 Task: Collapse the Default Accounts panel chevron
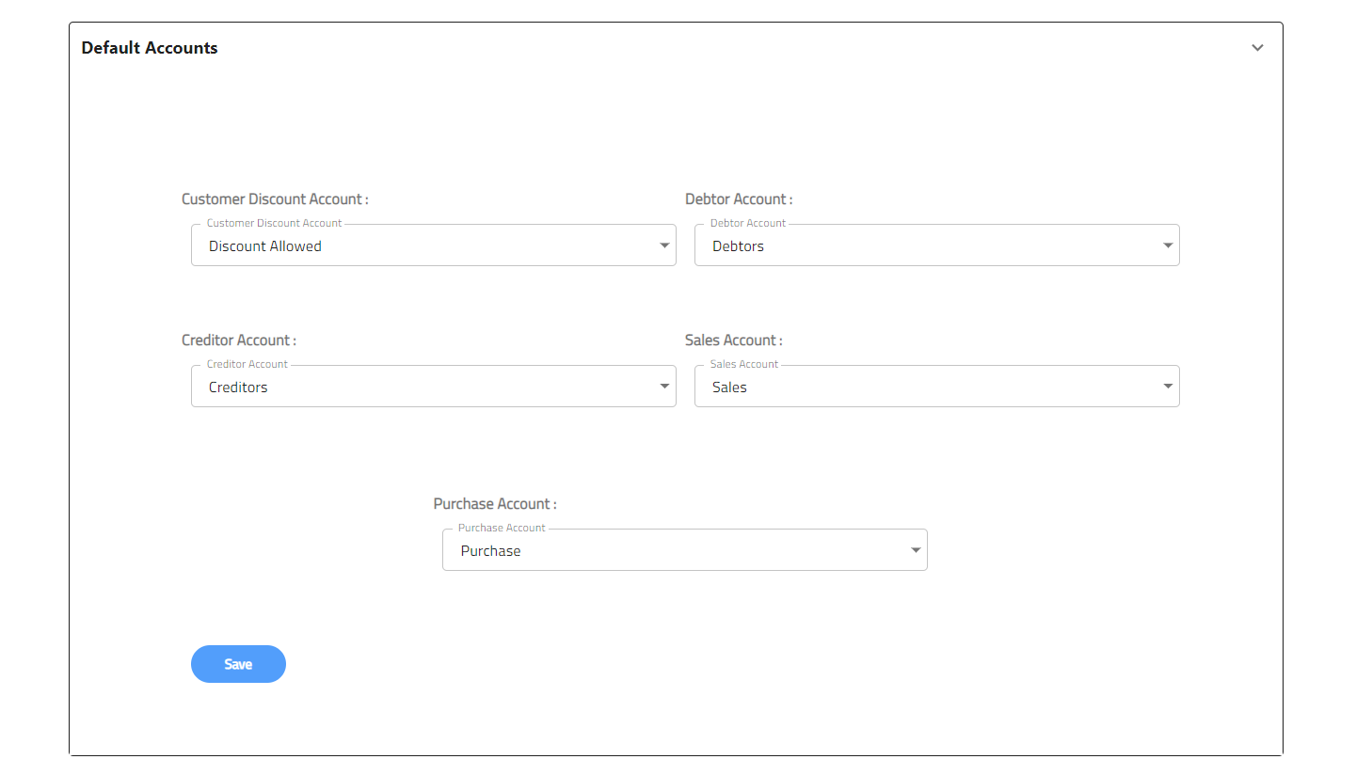1257,48
